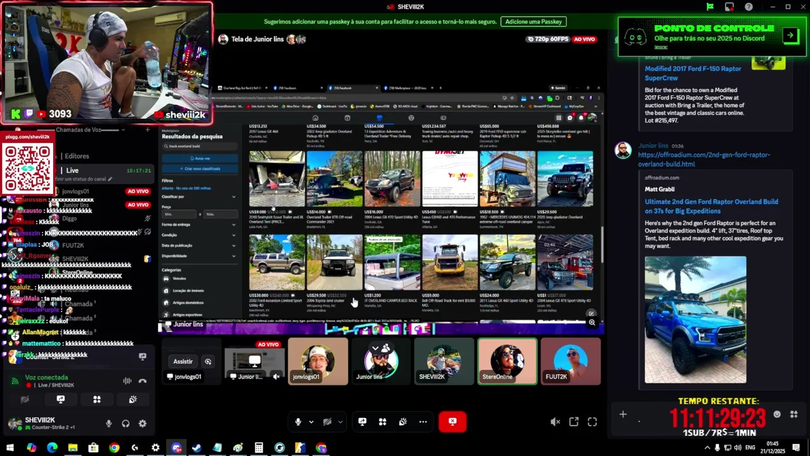
Task: Disconnect via phone icon in voice panel
Action: [x=142, y=381]
